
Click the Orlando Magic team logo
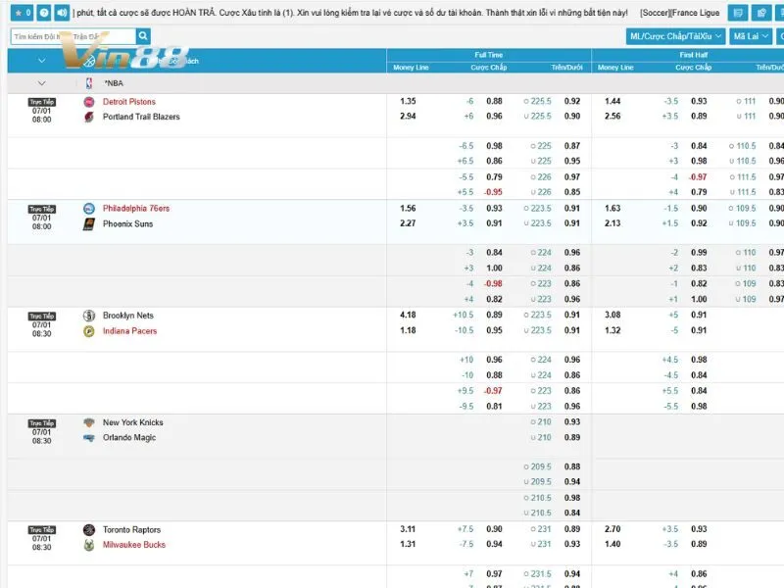coord(89,437)
